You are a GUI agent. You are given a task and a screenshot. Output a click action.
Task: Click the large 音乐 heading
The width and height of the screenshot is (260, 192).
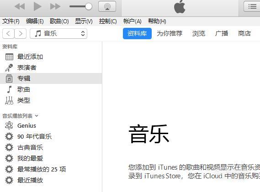[149, 134]
